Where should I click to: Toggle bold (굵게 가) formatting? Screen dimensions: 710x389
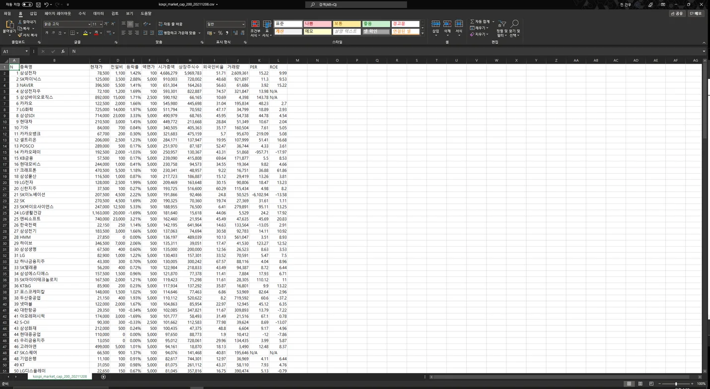point(47,33)
